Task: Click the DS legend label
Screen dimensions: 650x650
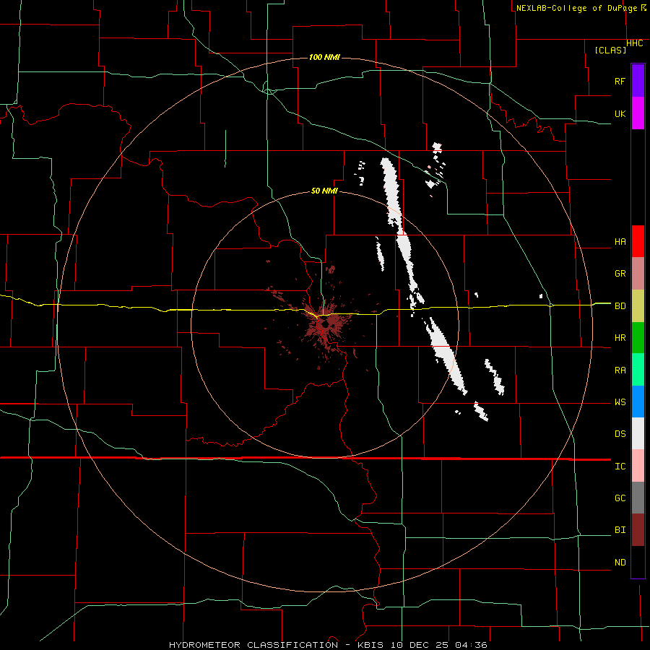Action: tap(620, 434)
